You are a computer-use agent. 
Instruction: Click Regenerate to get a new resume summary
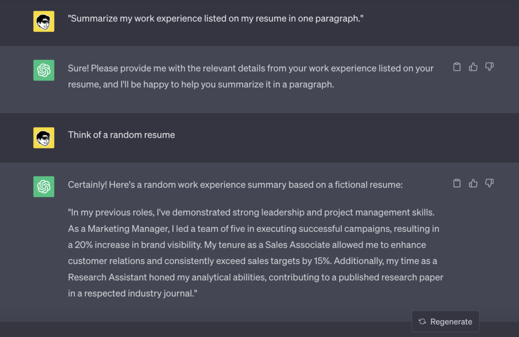(445, 321)
